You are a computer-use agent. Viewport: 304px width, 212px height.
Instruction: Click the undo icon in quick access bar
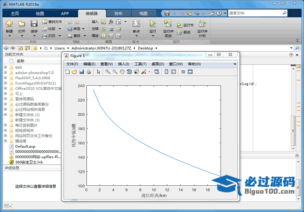click(x=197, y=13)
